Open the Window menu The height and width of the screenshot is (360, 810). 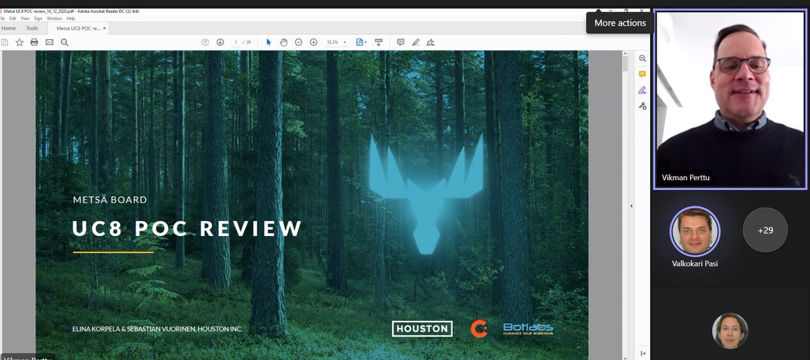[x=55, y=18]
